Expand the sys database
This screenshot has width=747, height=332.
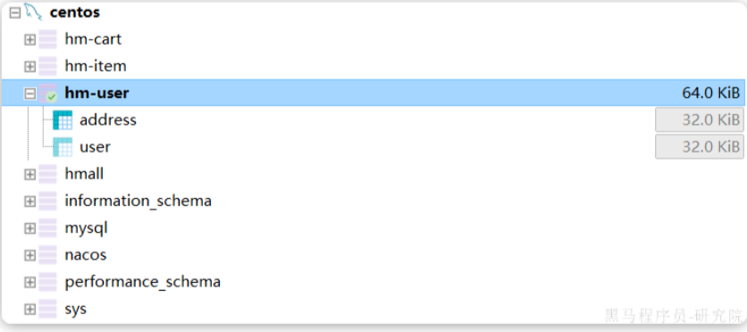pyautogui.click(x=30, y=310)
